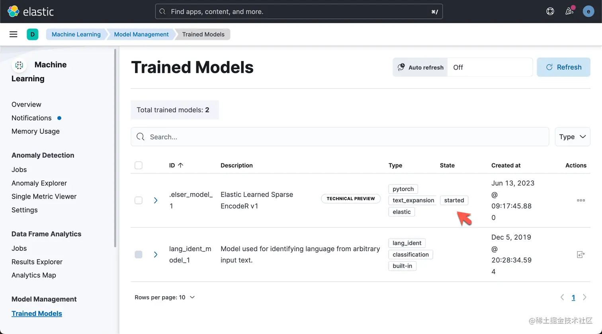
Task: Select all rows checkbox in table header
Action: point(139,165)
